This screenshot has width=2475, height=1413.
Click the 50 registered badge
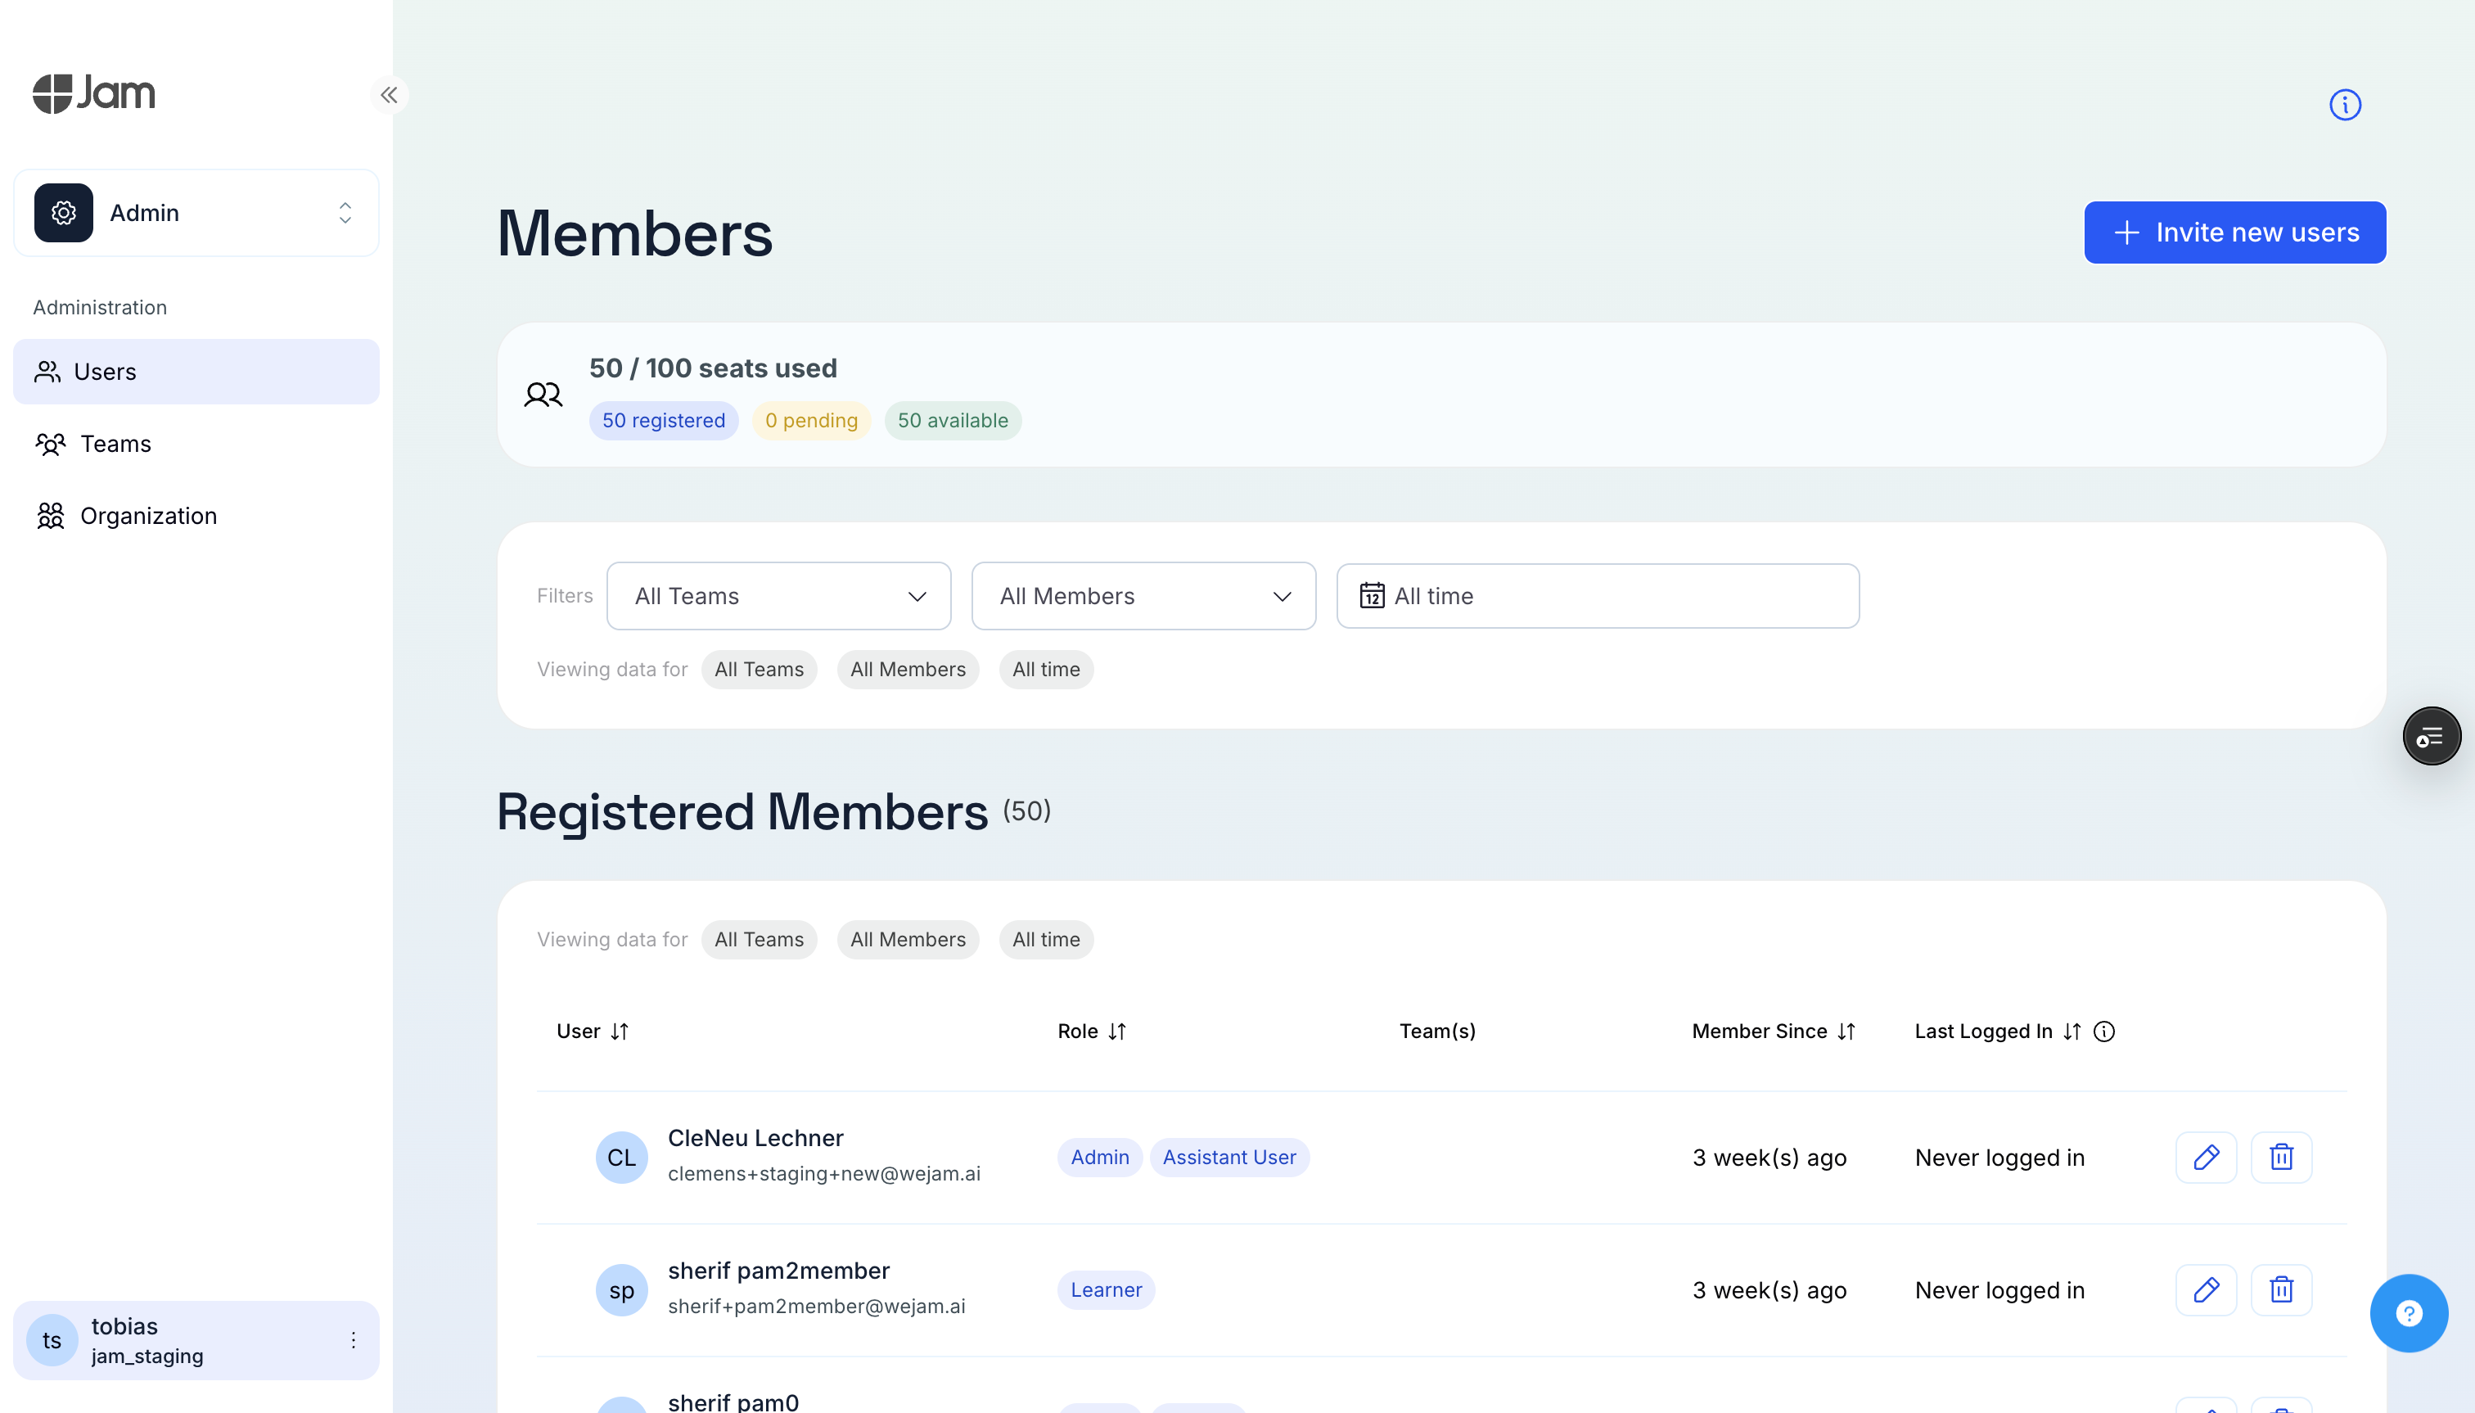pos(664,420)
